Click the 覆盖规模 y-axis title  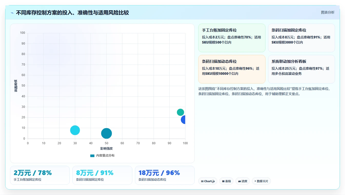(x=16, y=86)
